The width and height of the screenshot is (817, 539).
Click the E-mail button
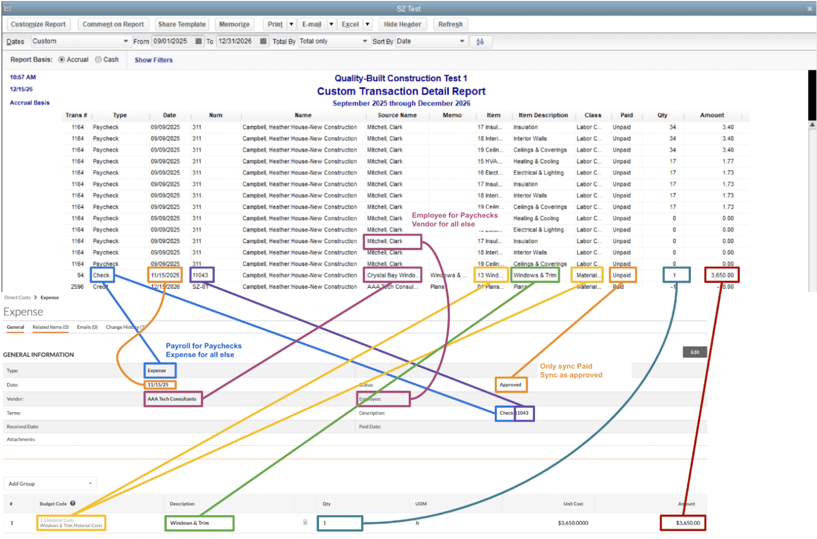click(312, 24)
